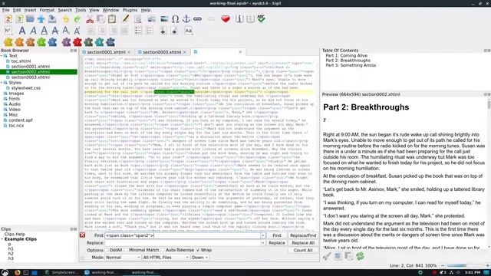Enable the DotAll option checkbox
The width and height of the screenshot is (491, 276).
click(x=107, y=250)
